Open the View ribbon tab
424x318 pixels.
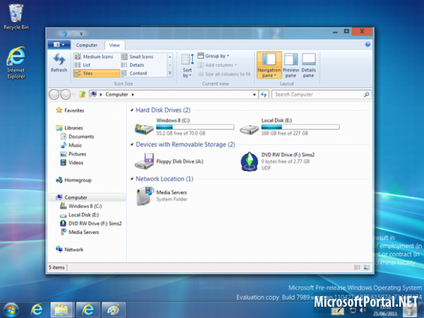tap(114, 45)
